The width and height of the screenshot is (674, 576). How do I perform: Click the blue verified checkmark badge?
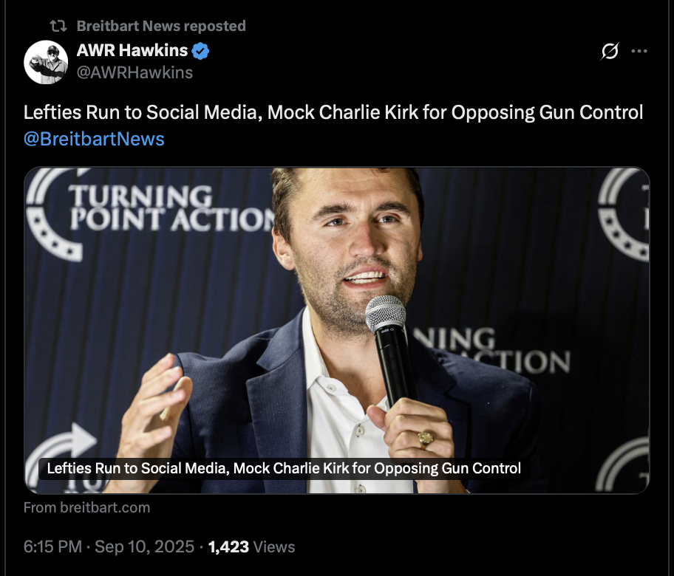[x=201, y=51]
